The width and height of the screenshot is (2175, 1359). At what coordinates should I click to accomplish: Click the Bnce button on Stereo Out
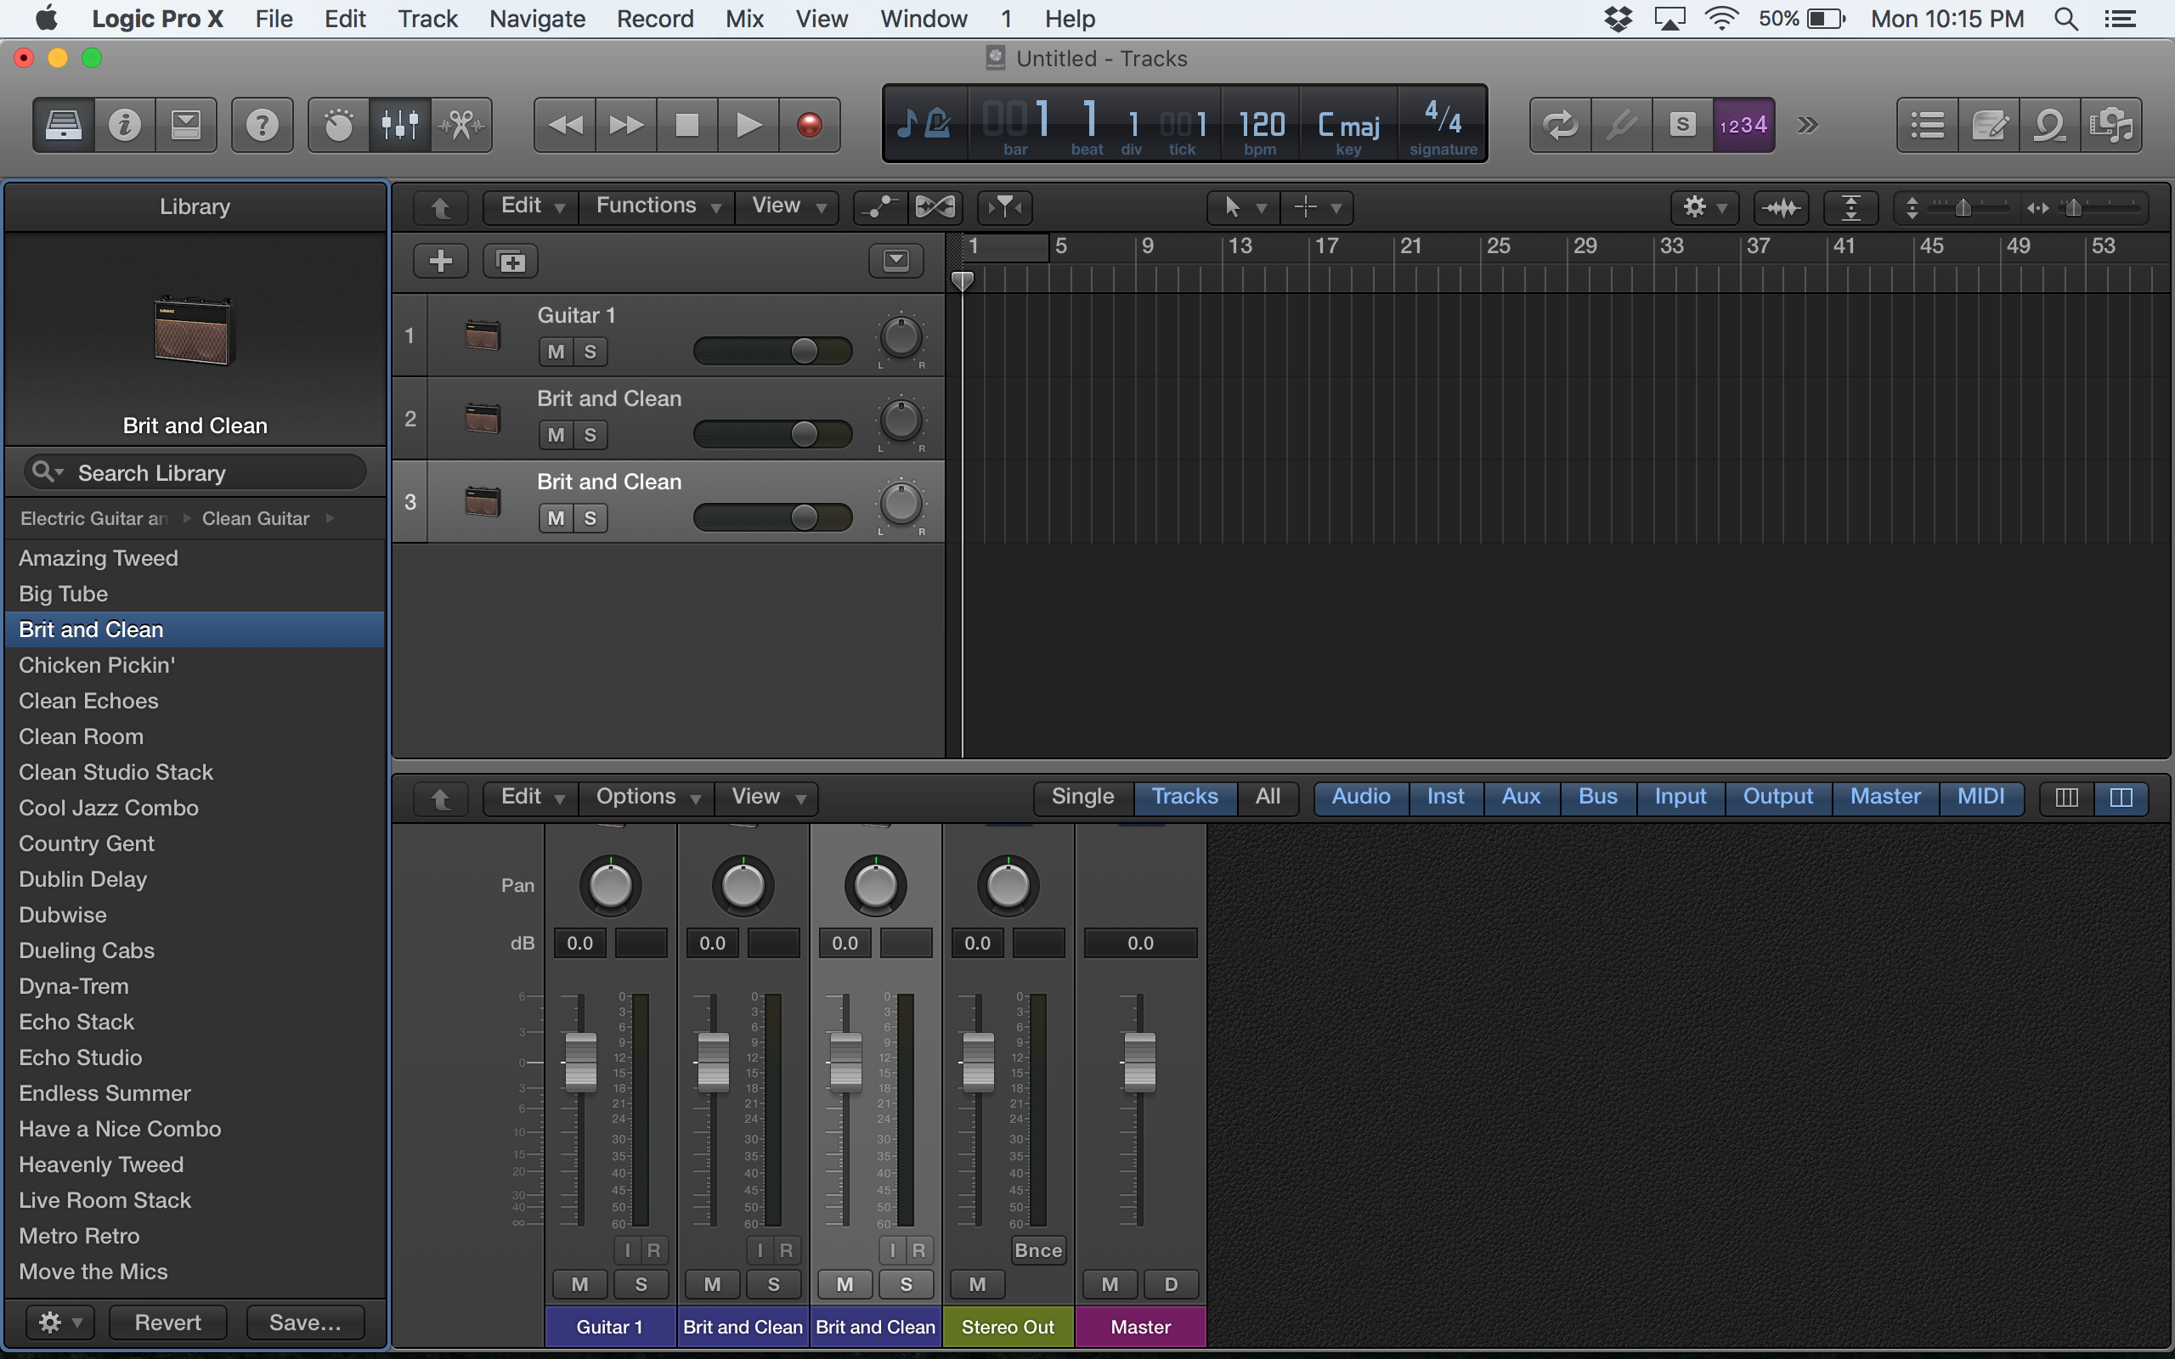tap(1038, 1251)
